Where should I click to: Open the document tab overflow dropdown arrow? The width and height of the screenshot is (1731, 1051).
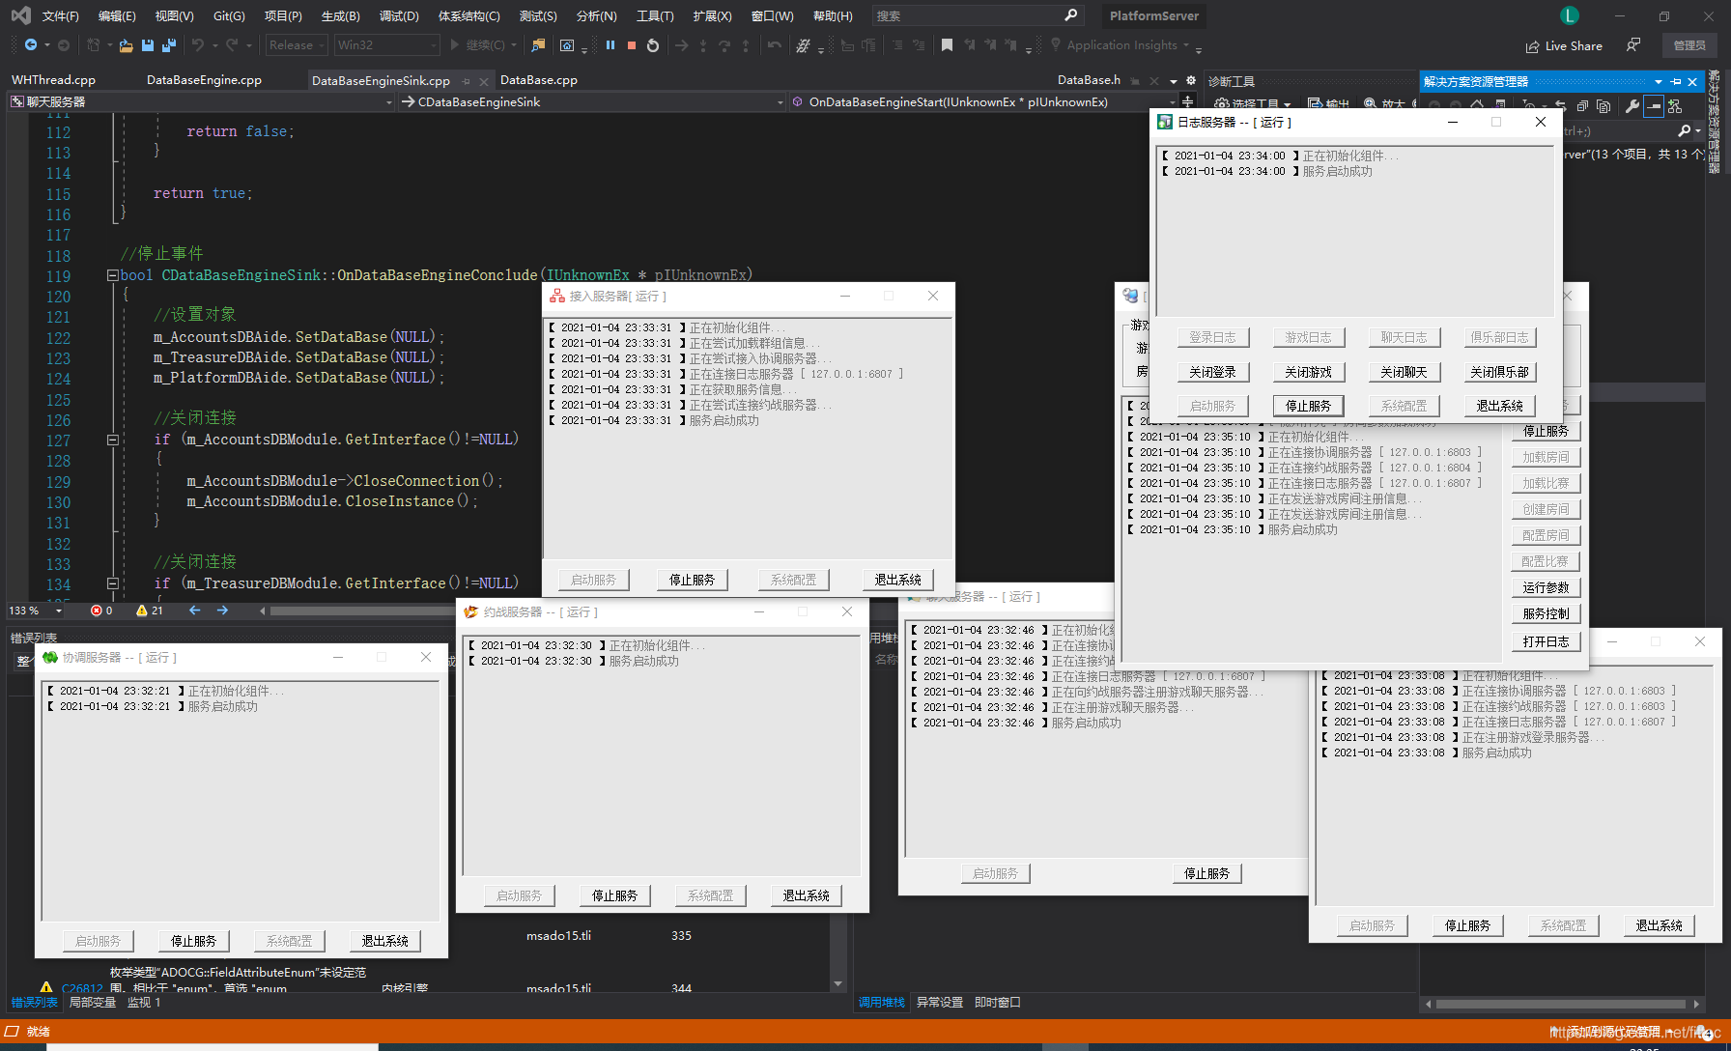pos(1174,81)
